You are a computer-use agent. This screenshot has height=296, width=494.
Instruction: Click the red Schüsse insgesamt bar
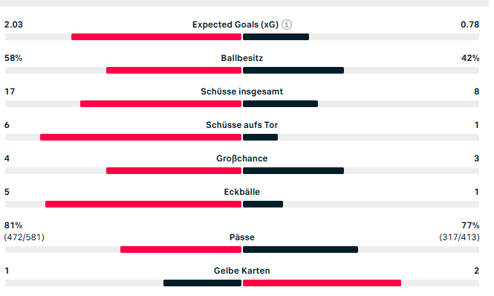[160, 104]
